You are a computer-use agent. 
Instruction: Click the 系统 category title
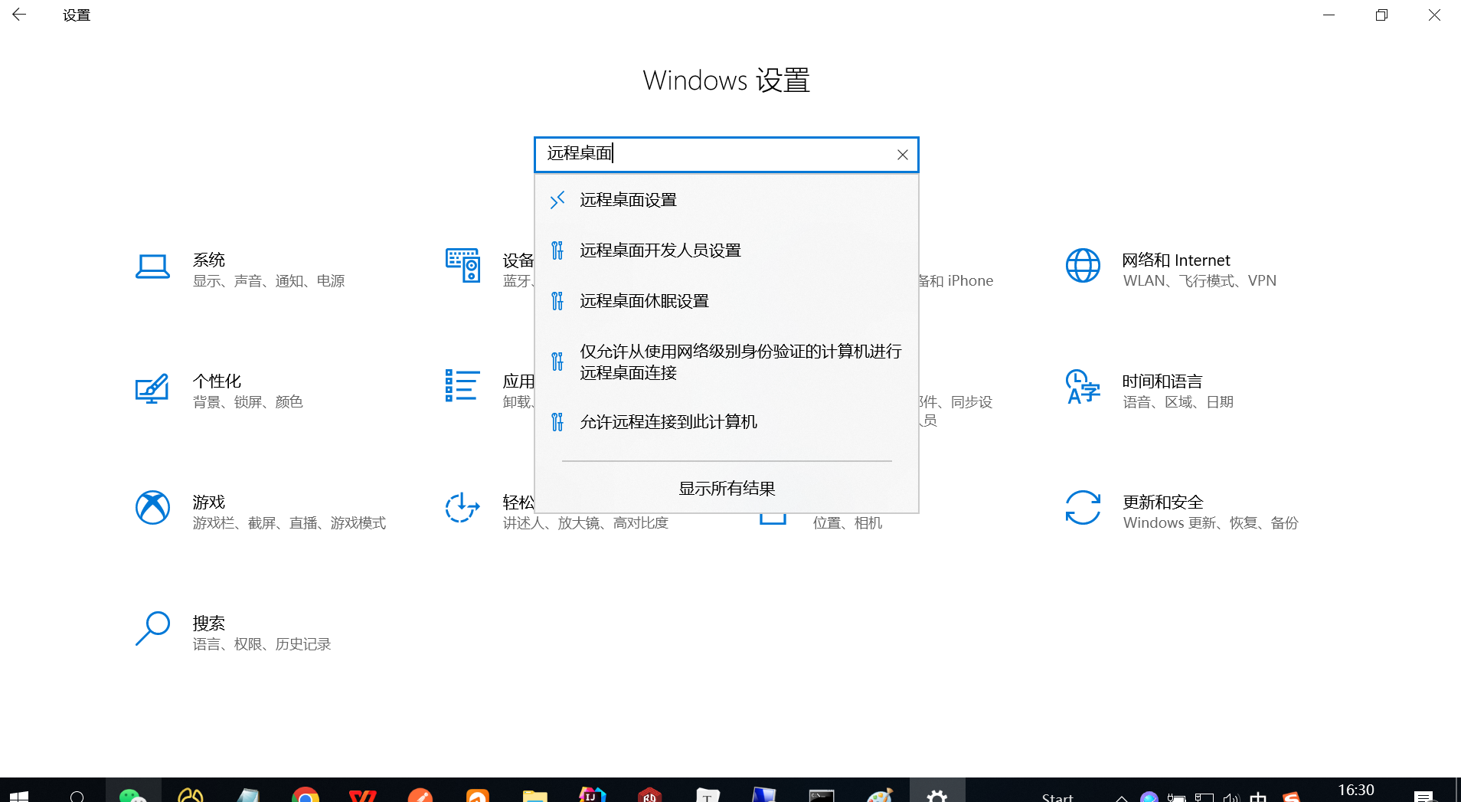[209, 260]
